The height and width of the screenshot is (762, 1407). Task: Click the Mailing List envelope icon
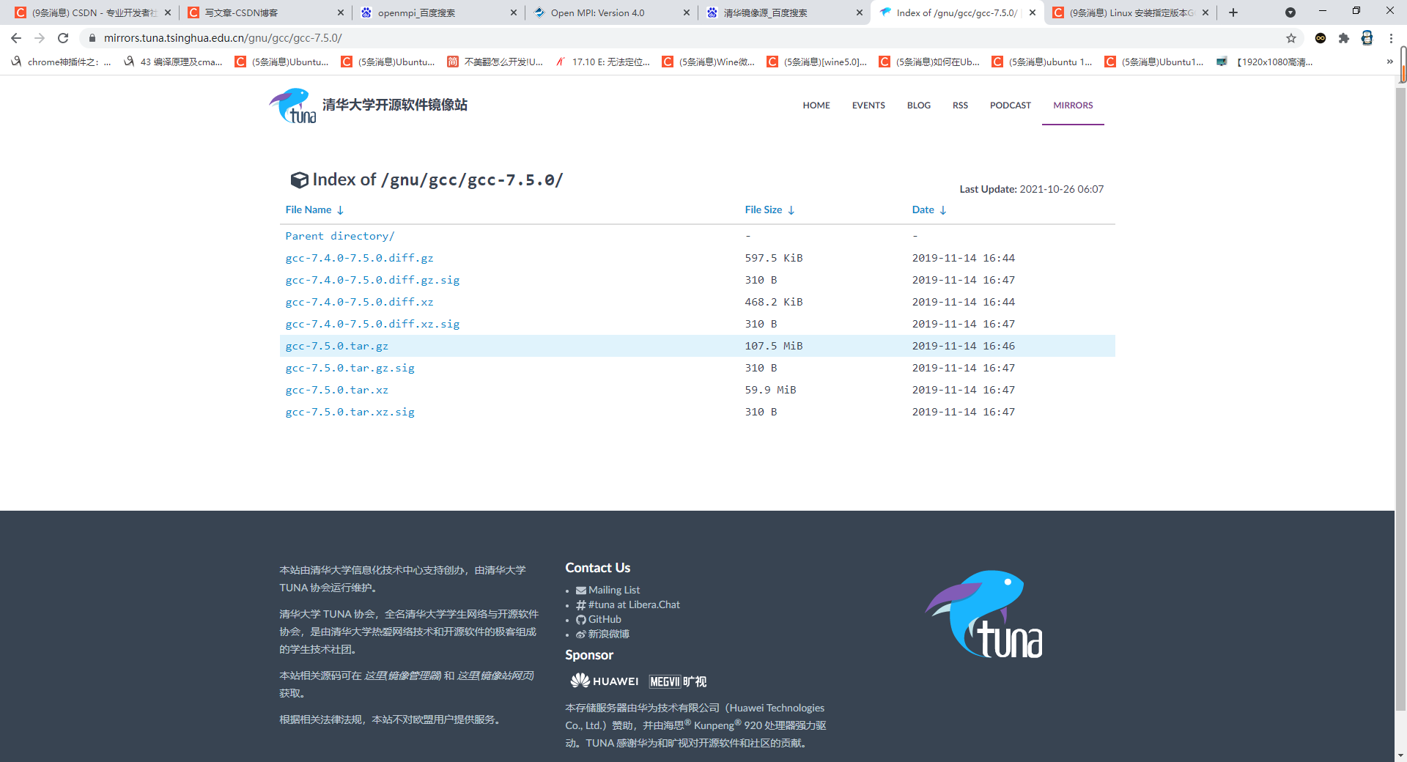pyautogui.click(x=580, y=590)
